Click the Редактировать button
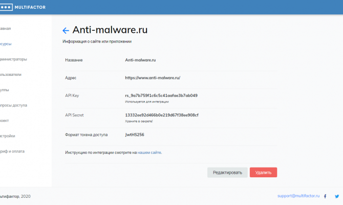 227,172
